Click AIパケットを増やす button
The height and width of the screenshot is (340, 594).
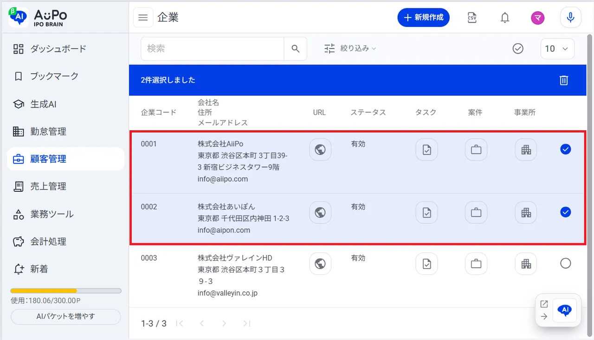pyautogui.click(x=65, y=317)
